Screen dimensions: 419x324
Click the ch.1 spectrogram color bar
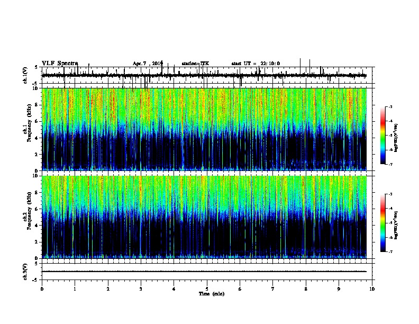tap(383, 136)
